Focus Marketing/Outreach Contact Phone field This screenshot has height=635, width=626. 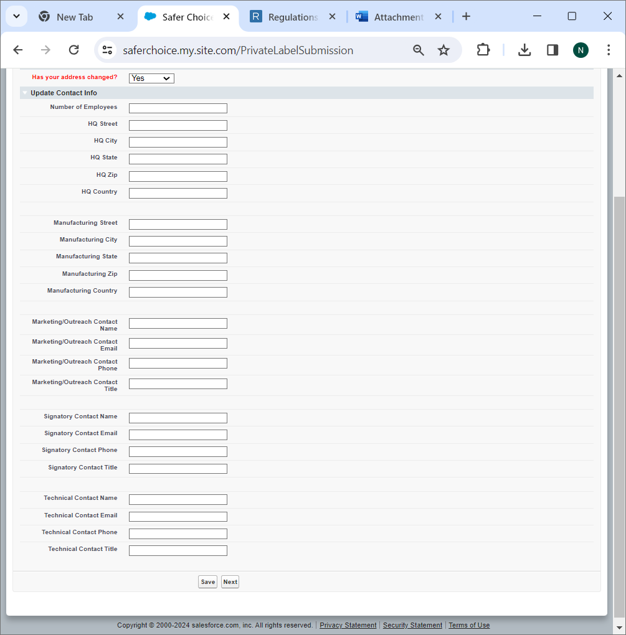(178, 364)
